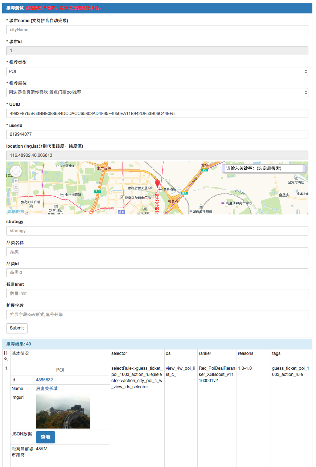Image resolution: width=316 pixels, height=467 pixels.
Task: Click the 数量limit input field
Action: (x=157, y=294)
